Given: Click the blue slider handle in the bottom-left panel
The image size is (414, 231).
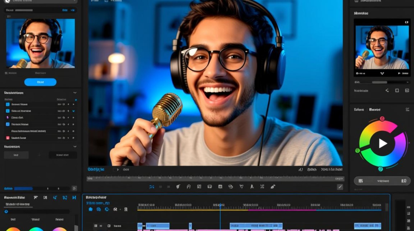Looking at the screenshot, I should pos(6,212).
